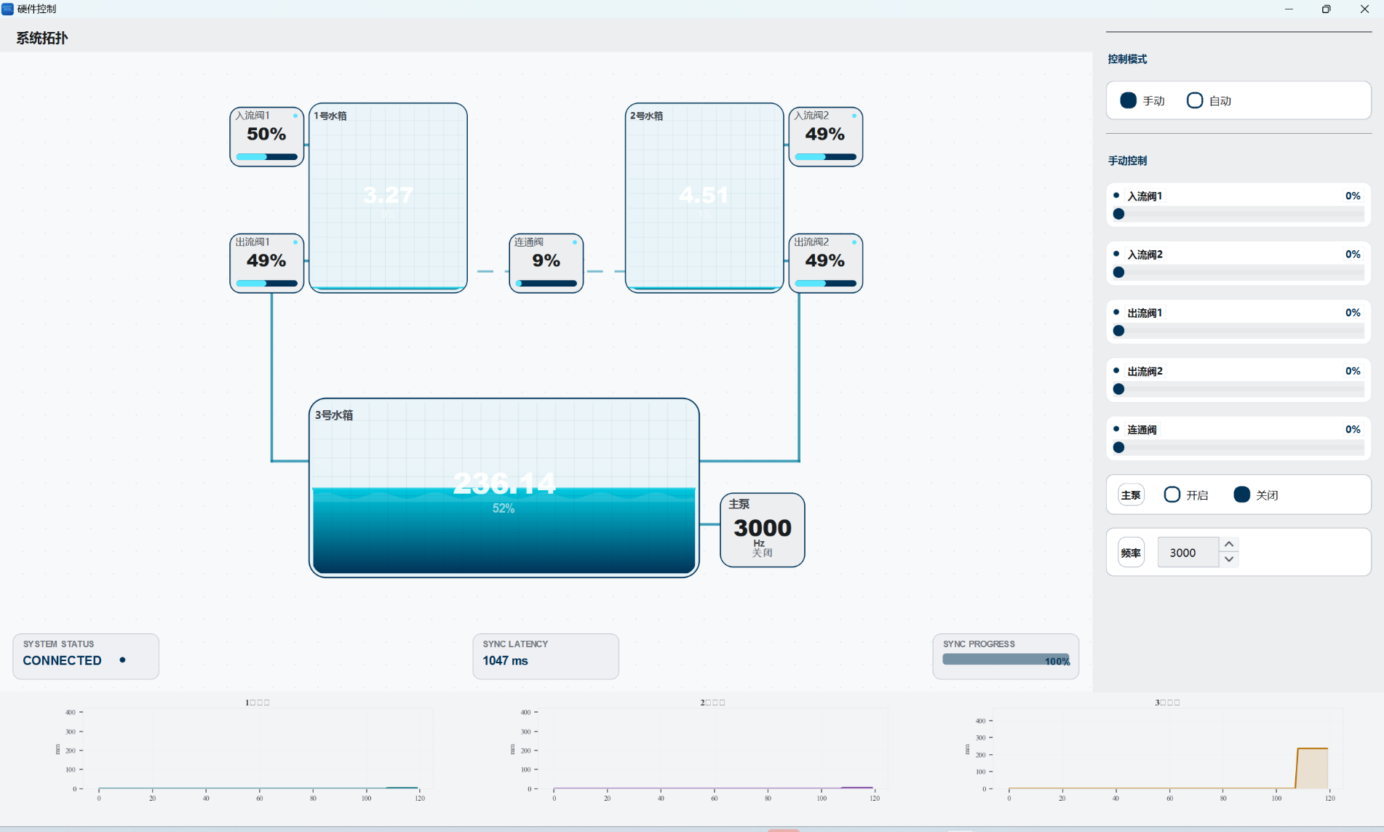Click the SYSTEM STATUS CONNECTED indicator dot

122,660
